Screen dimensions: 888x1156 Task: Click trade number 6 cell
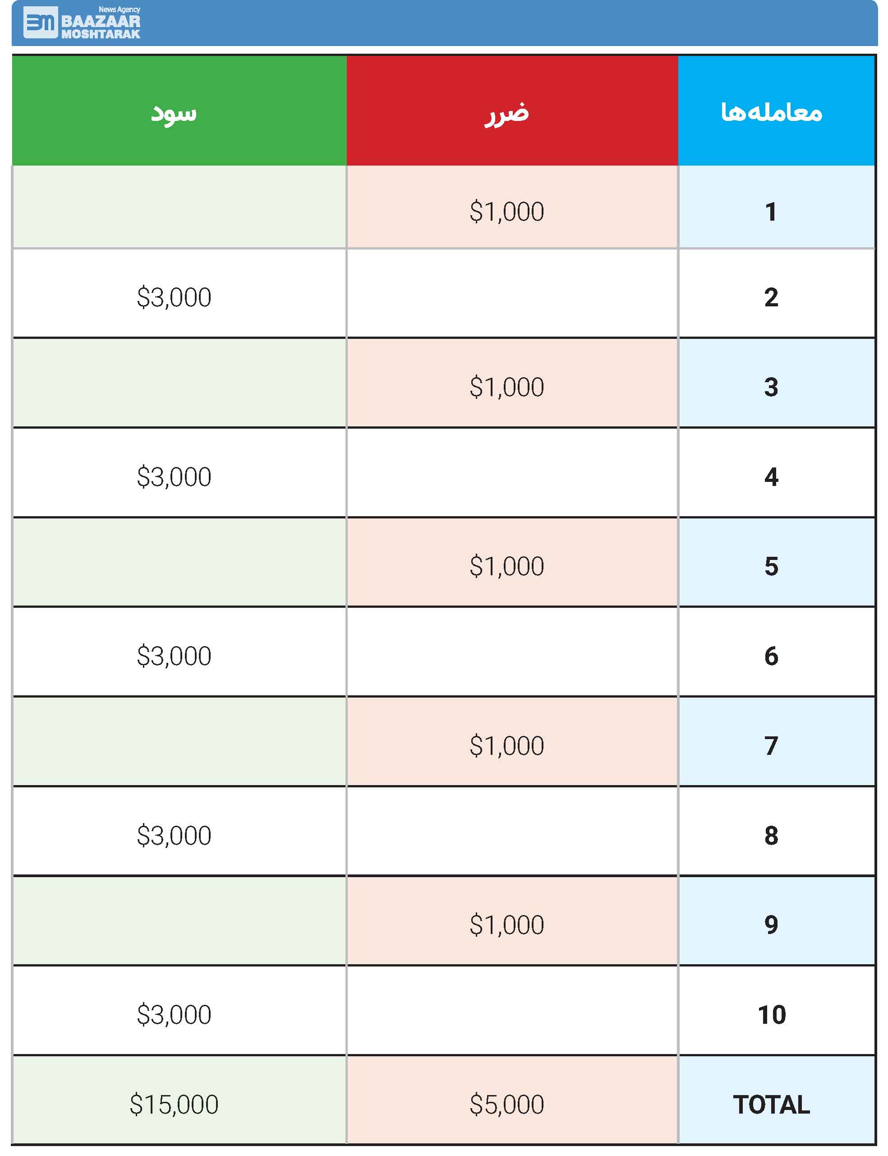coord(777,652)
